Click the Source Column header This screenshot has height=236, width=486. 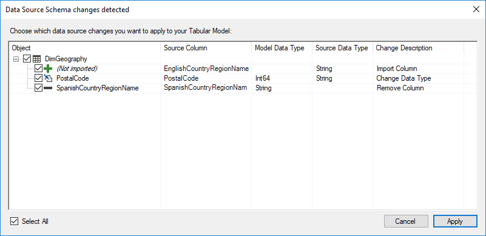(x=206, y=48)
